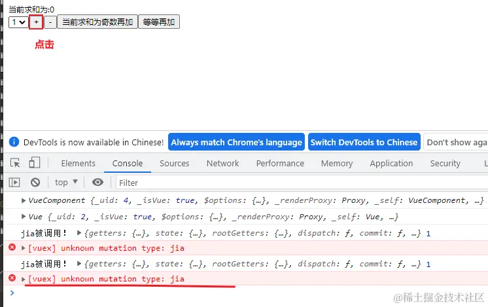
Task: Click second 'jia被调用！' log text
Action: coord(44,264)
